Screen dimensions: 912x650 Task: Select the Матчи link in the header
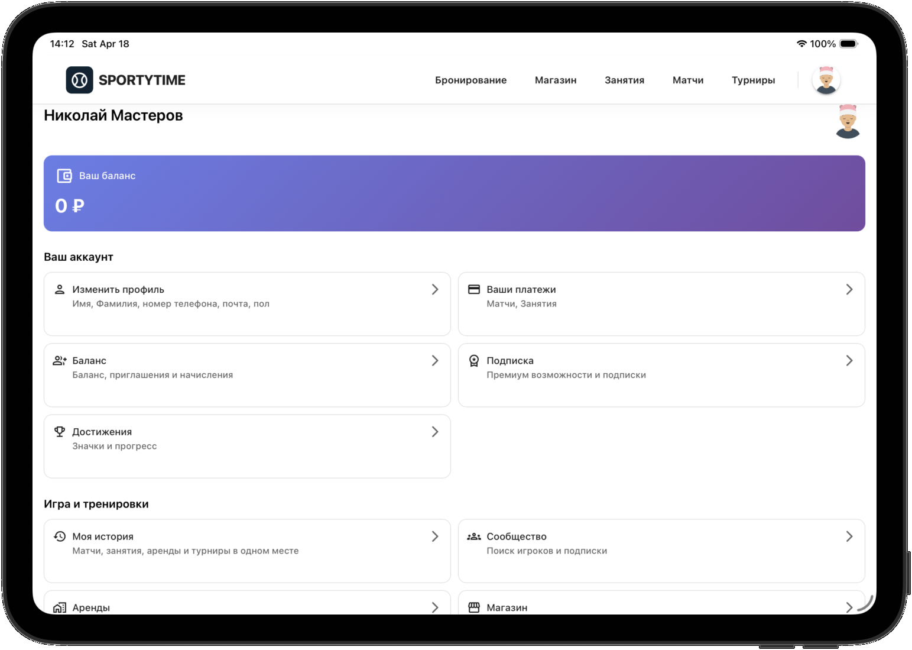(688, 80)
